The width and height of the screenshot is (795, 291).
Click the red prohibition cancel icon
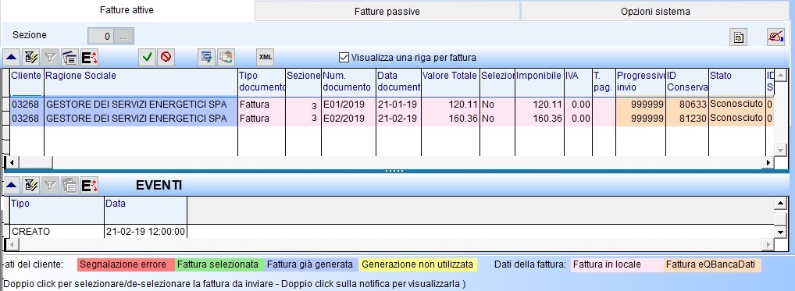click(x=166, y=57)
